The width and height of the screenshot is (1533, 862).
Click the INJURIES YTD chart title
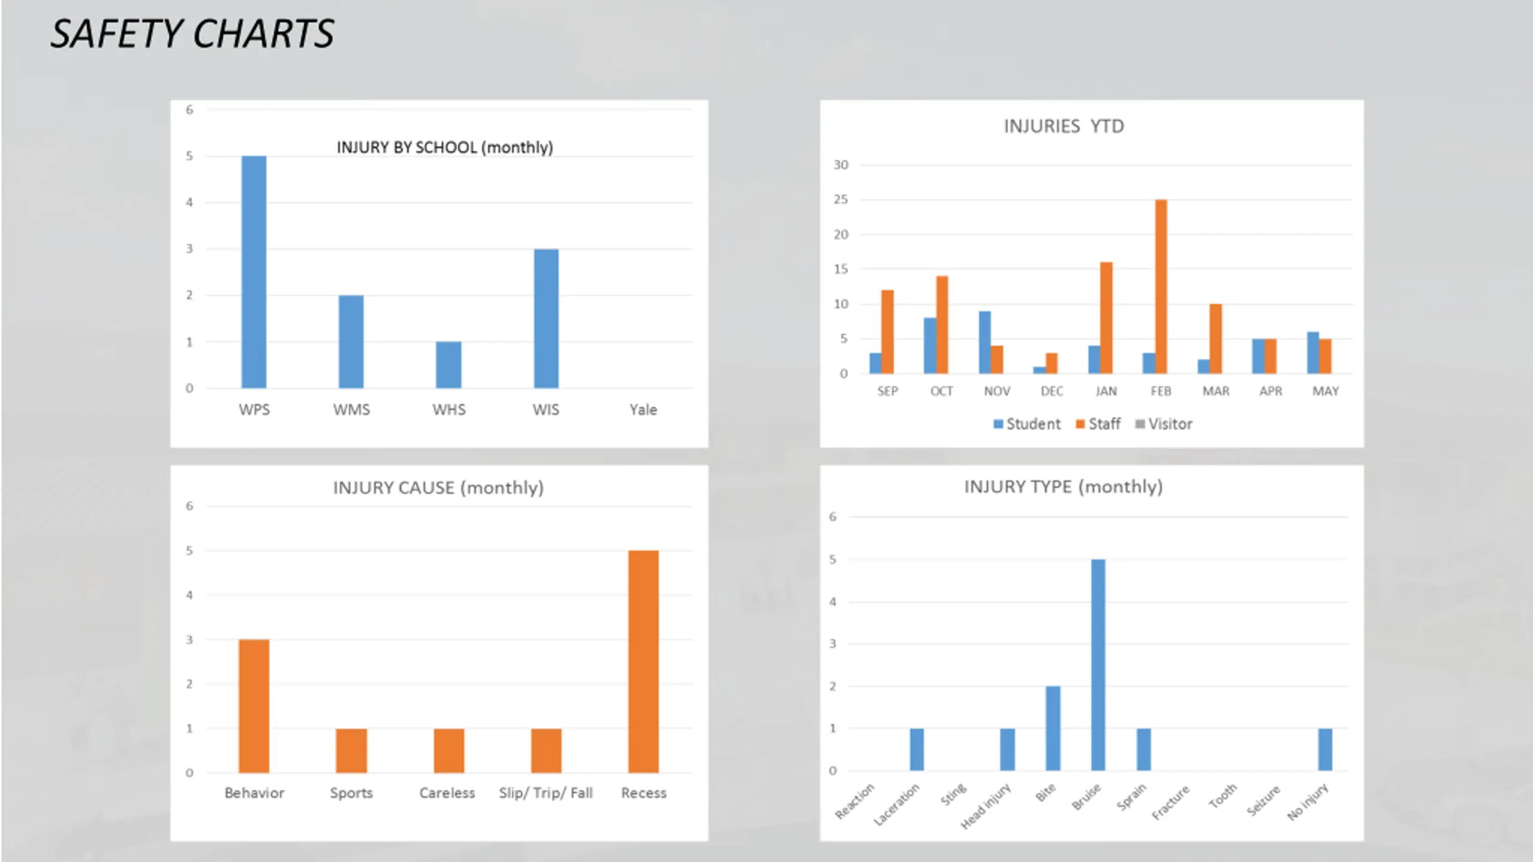(x=1064, y=126)
